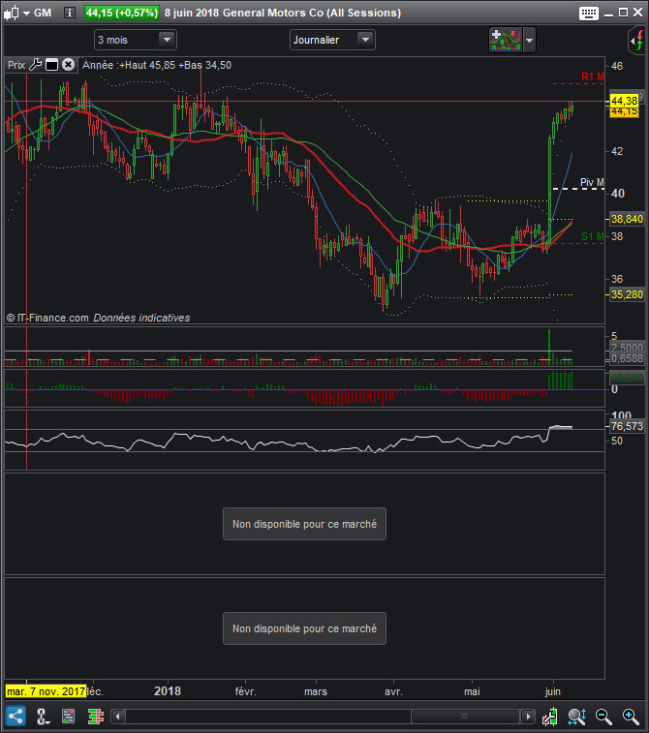649x733 pixels.
Task: Expand the side trading panel arrow
Action: [636, 41]
